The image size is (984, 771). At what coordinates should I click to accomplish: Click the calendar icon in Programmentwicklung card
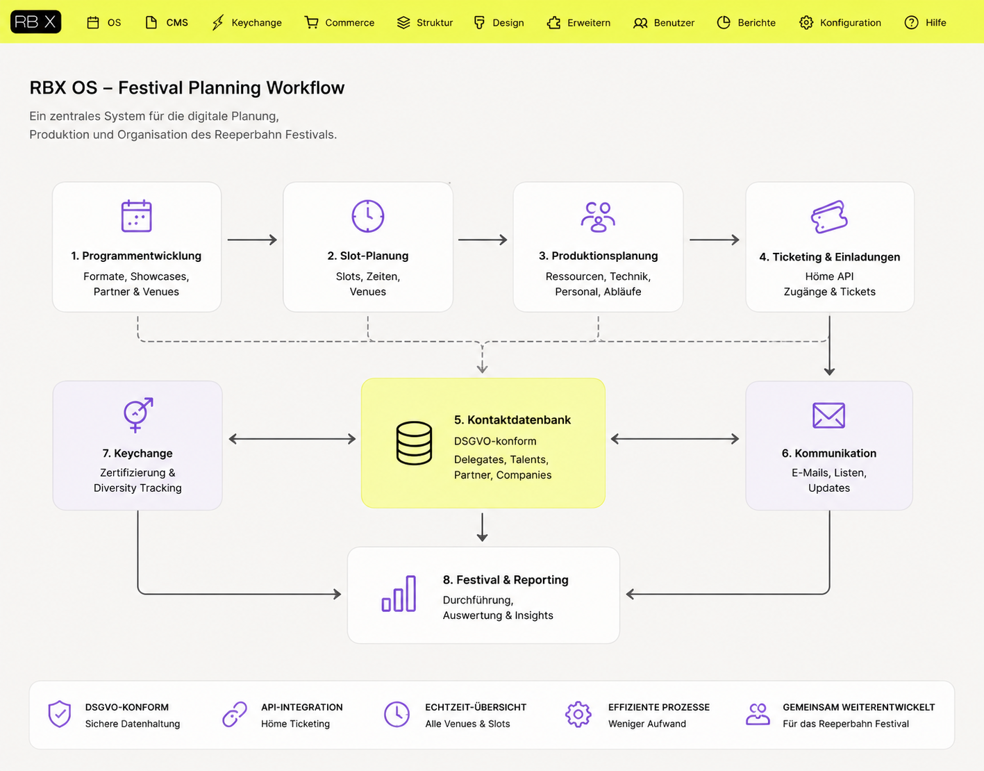136,215
